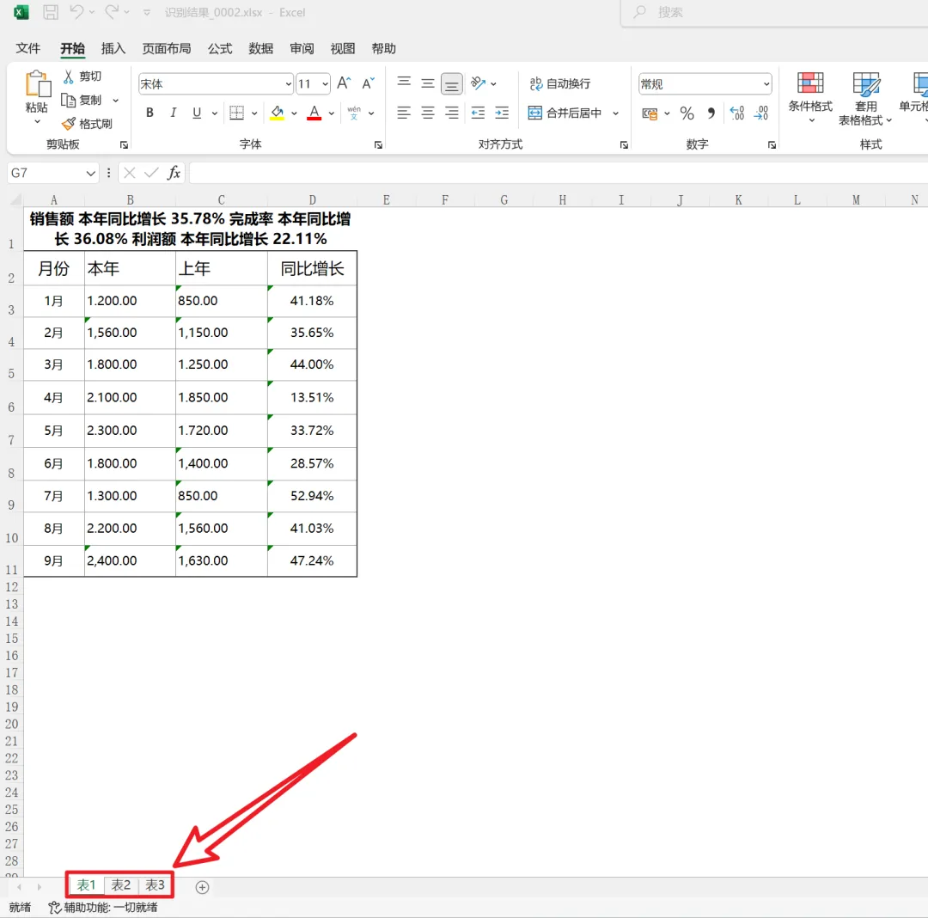The height and width of the screenshot is (918, 928).
Task: Toggle center horizontal alignment
Action: (428, 113)
